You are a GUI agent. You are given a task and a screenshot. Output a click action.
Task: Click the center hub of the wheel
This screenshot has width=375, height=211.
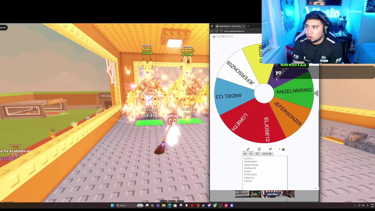point(264,93)
